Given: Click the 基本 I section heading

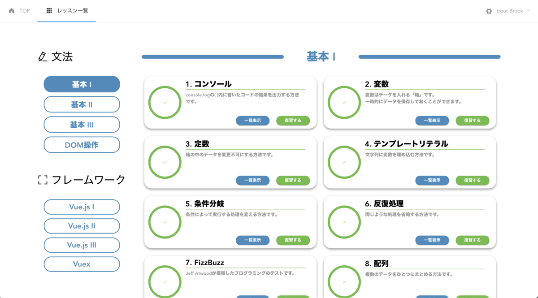Looking at the screenshot, I should 321,56.
